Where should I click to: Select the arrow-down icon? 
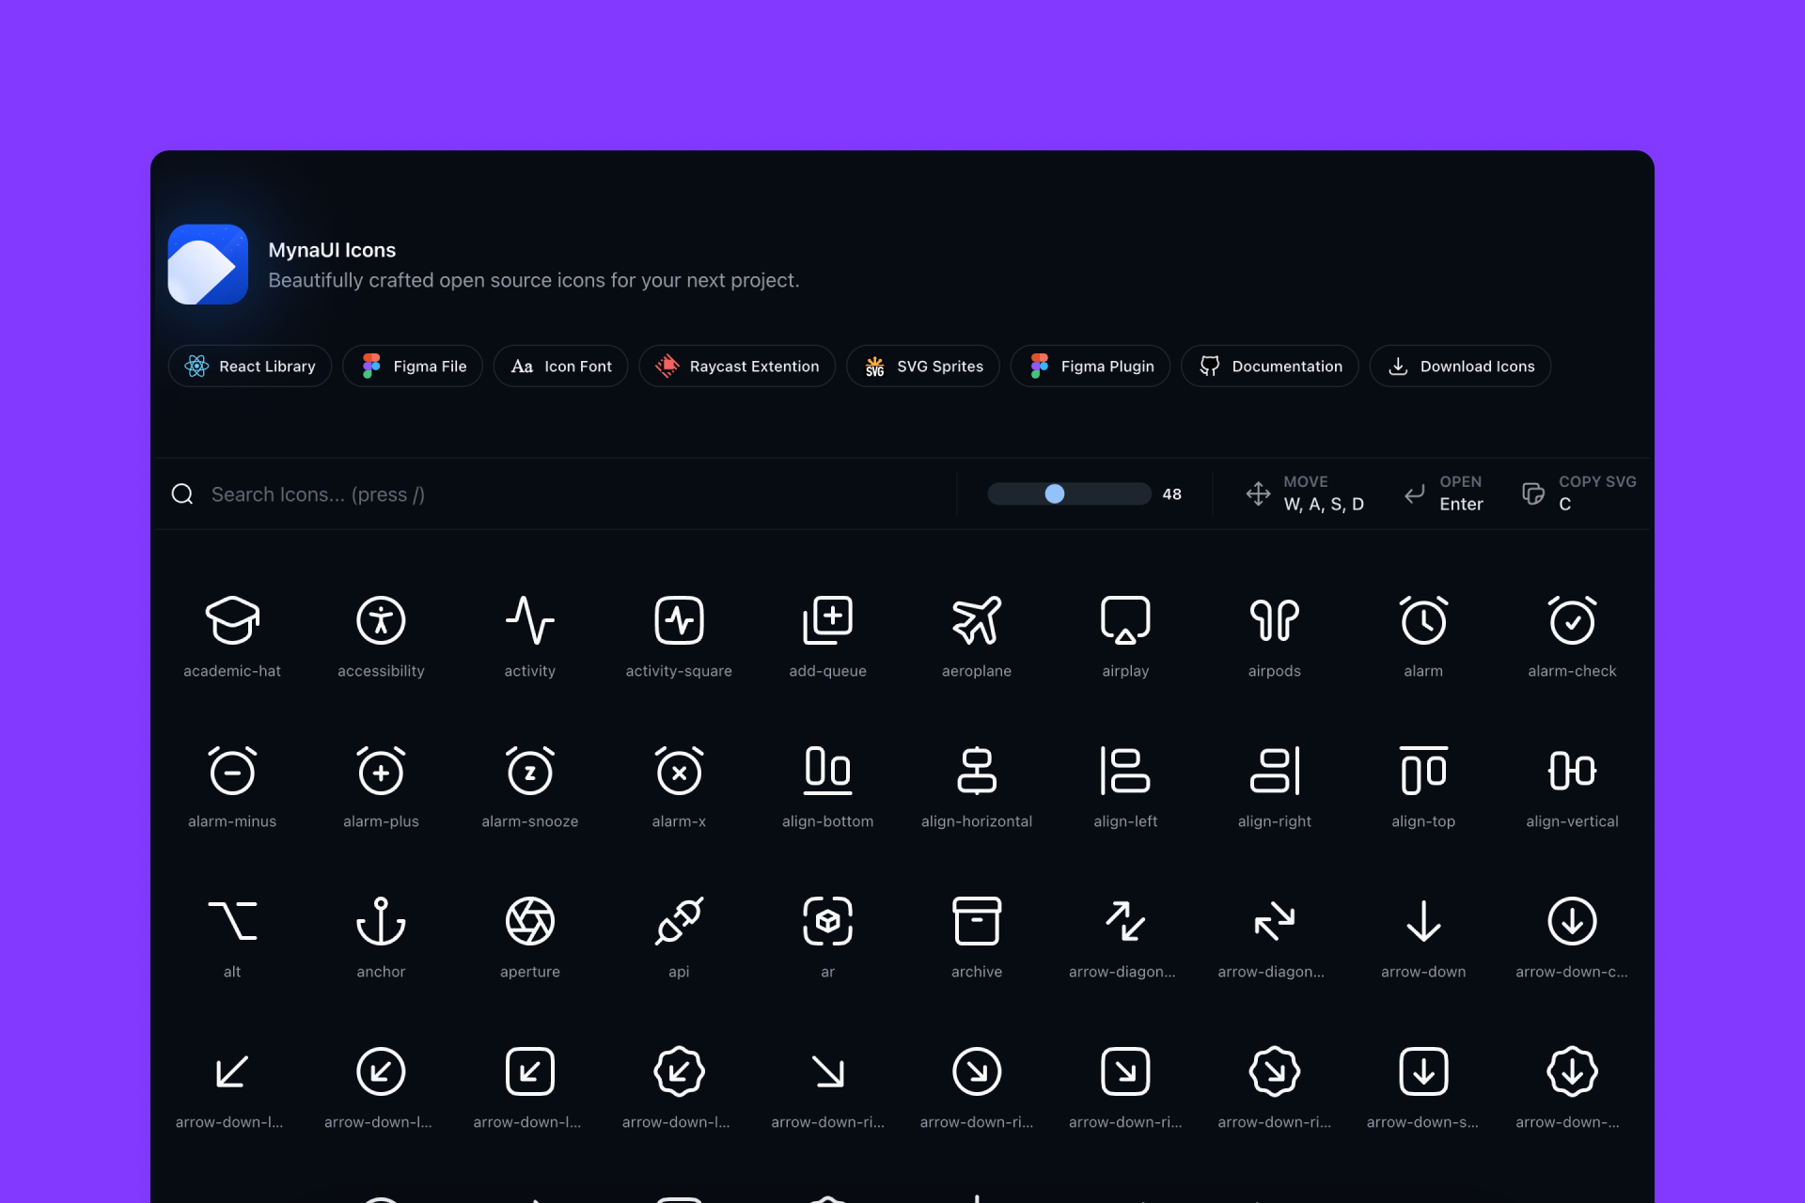[1423, 921]
